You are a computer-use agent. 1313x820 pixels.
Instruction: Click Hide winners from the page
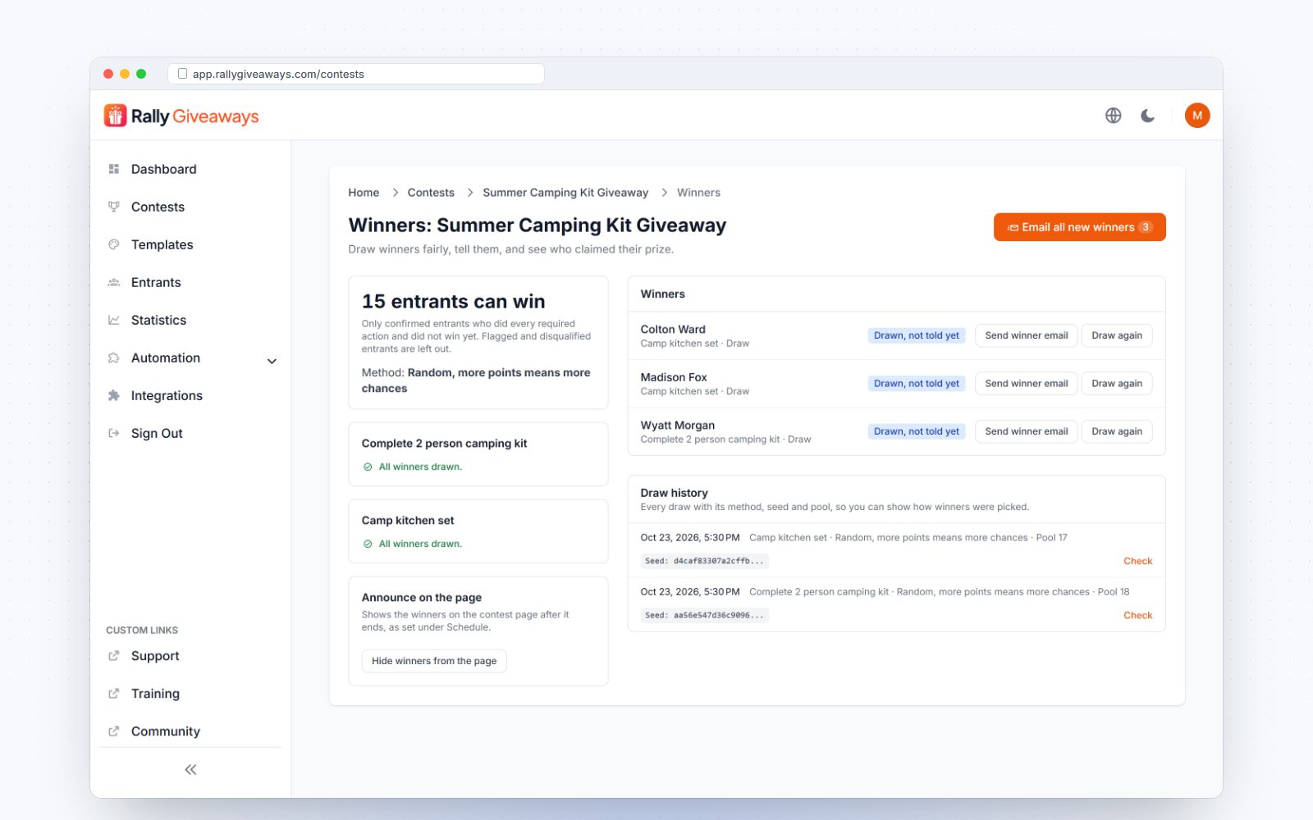tap(434, 661)
